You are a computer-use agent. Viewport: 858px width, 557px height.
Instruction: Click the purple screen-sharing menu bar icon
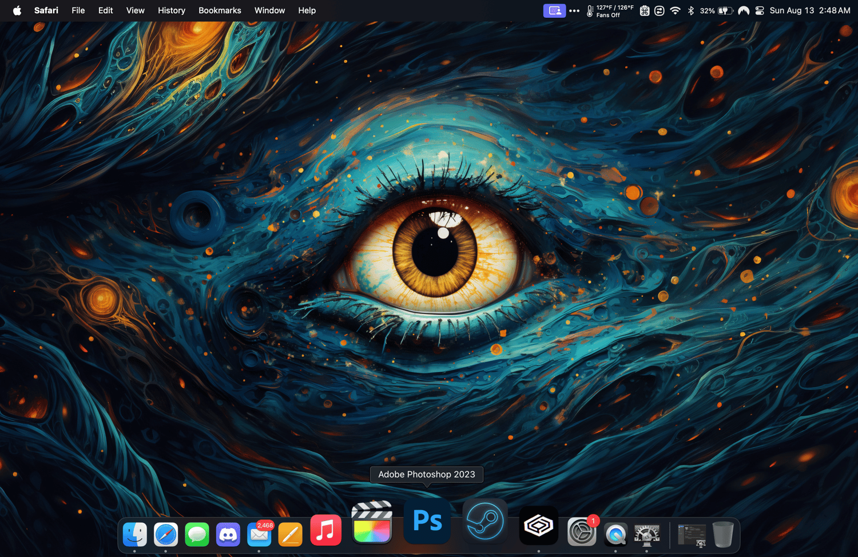click(x=554, y=10)
